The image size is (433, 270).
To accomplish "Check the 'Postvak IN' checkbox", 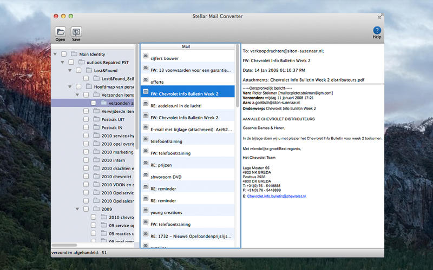I will pos(86,127).
